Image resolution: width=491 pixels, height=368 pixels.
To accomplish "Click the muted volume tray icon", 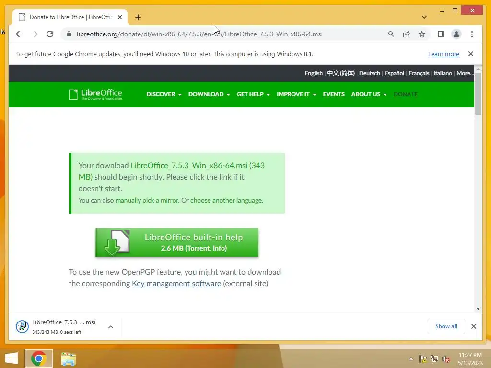I will click(x=446, y=359).
